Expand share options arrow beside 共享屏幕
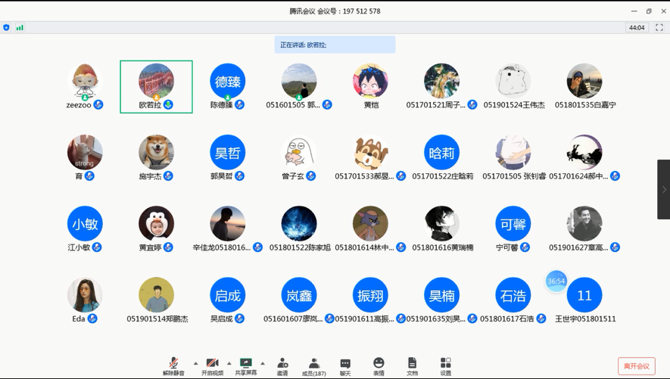Screen dimensions: 670x379 (263, 363)
